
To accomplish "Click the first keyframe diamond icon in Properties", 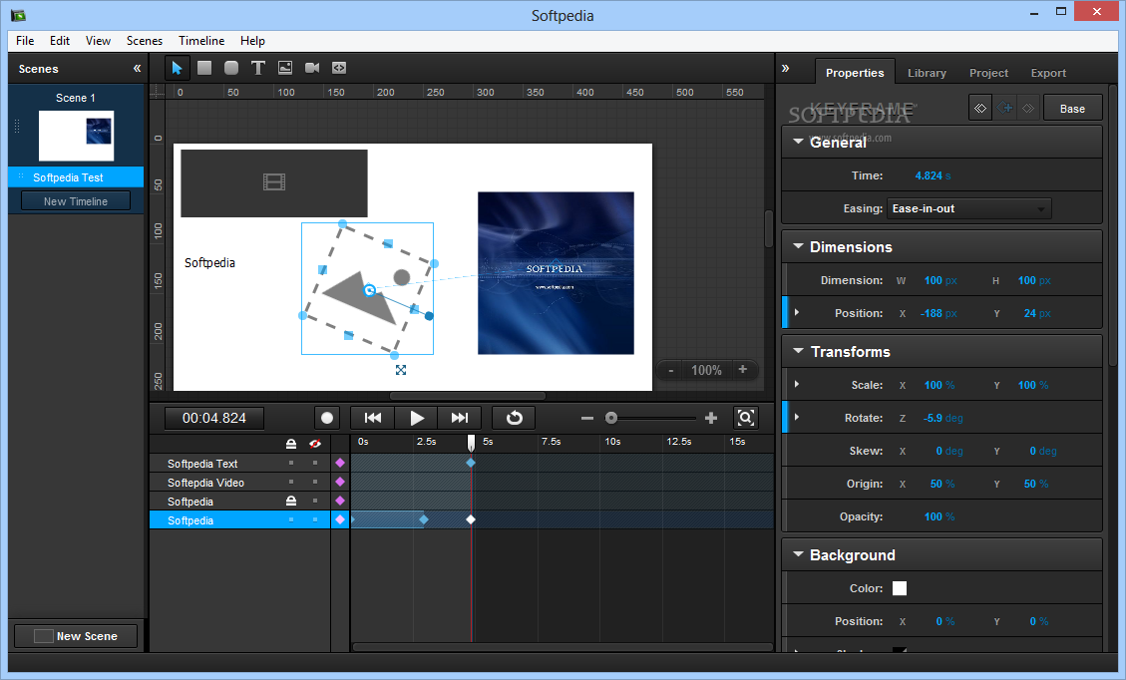I will coord(980,109).
